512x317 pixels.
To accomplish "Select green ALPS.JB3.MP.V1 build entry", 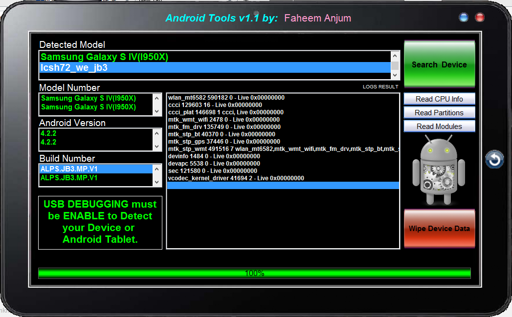I will pos(96,178).
